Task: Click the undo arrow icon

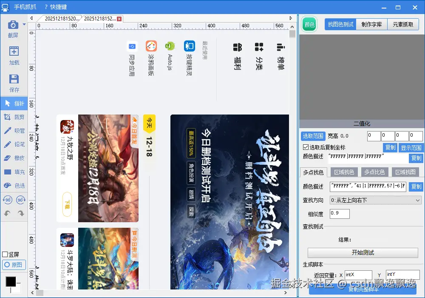Action: (7, 213)
